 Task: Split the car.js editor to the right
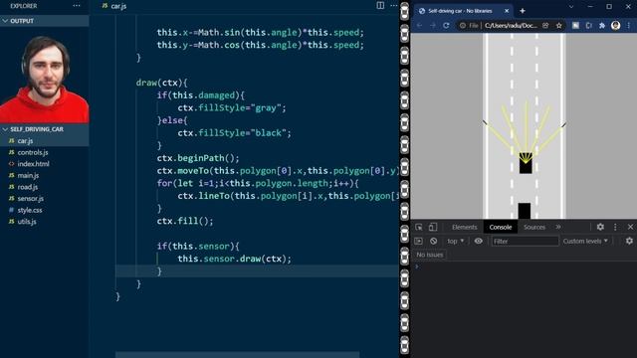pos(380,5)
